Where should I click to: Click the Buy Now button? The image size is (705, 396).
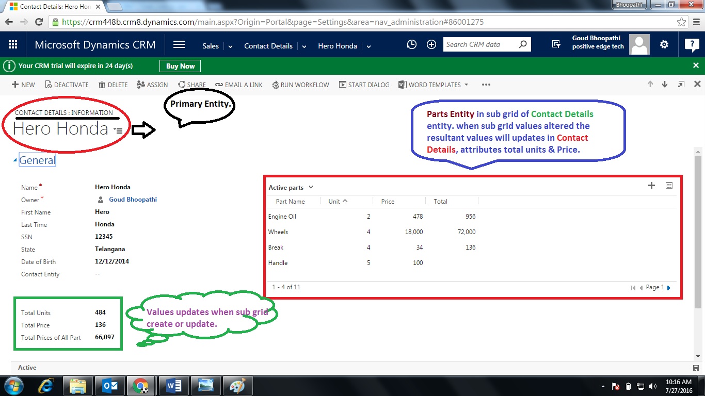(x=180, y=66)
